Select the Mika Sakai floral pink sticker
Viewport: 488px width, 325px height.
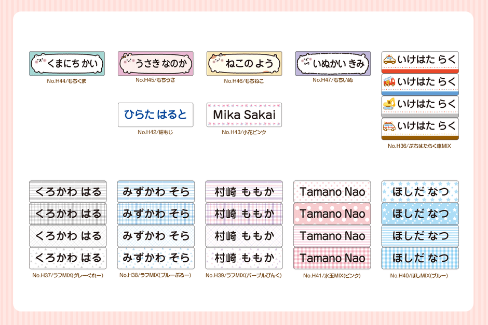click(244, 115)
